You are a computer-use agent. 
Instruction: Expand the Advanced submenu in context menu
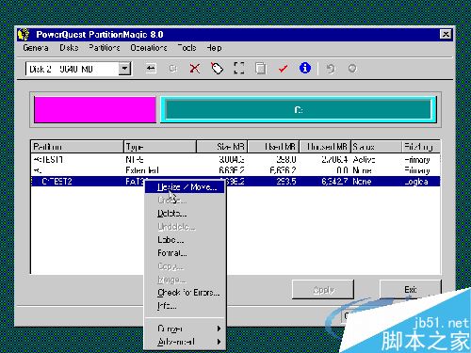(185, 342)
